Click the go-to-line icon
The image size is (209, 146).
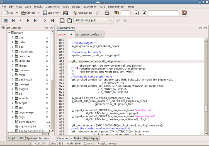116,13
